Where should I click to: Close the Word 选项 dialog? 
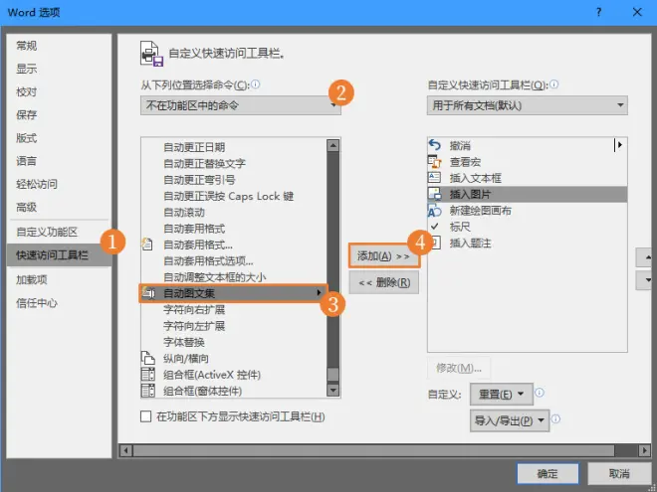[x=637, y=12]
